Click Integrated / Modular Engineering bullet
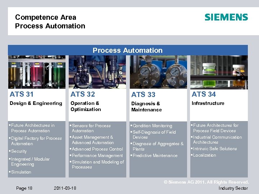Image resolution: width=259 pixels, height=194 pixels. tap(30, 162)
